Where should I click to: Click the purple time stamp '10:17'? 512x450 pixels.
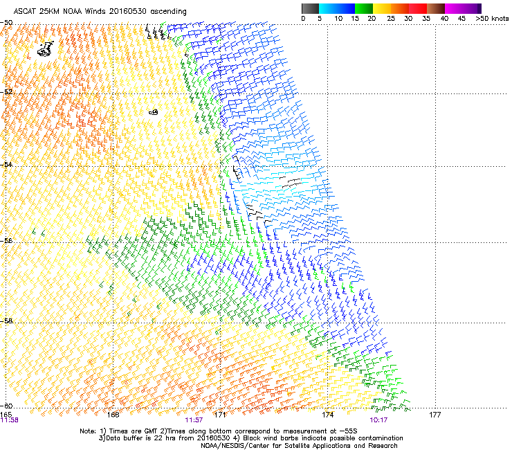tap(378, 420)
